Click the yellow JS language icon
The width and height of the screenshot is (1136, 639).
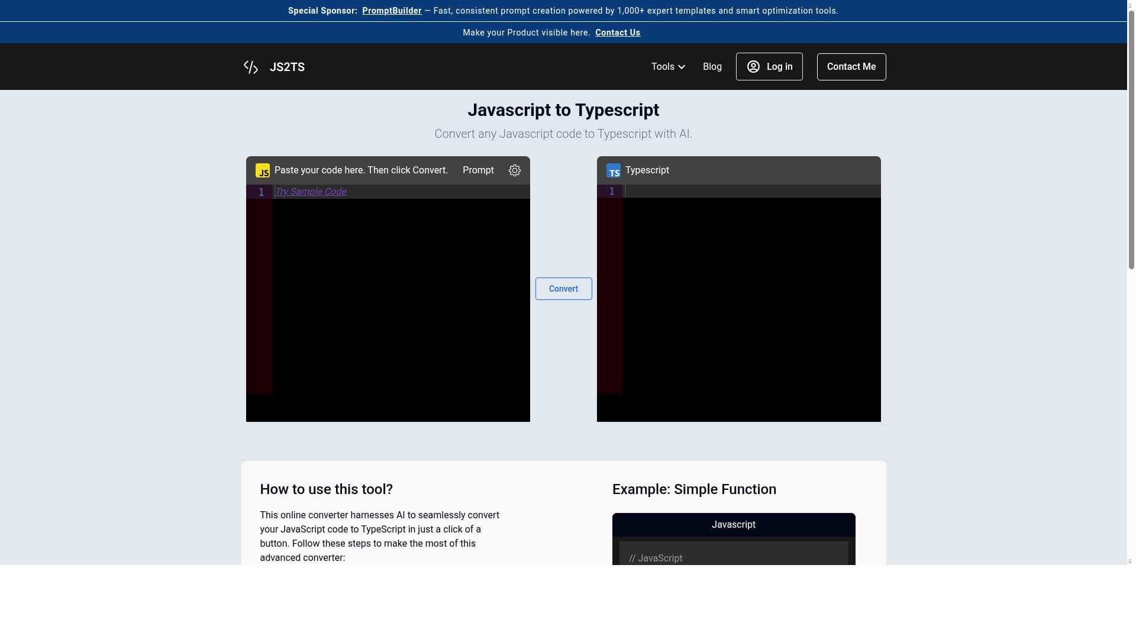(x=262, y=170)
